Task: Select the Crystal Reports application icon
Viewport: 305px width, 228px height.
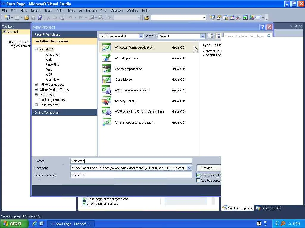Action: click(106, 122)
